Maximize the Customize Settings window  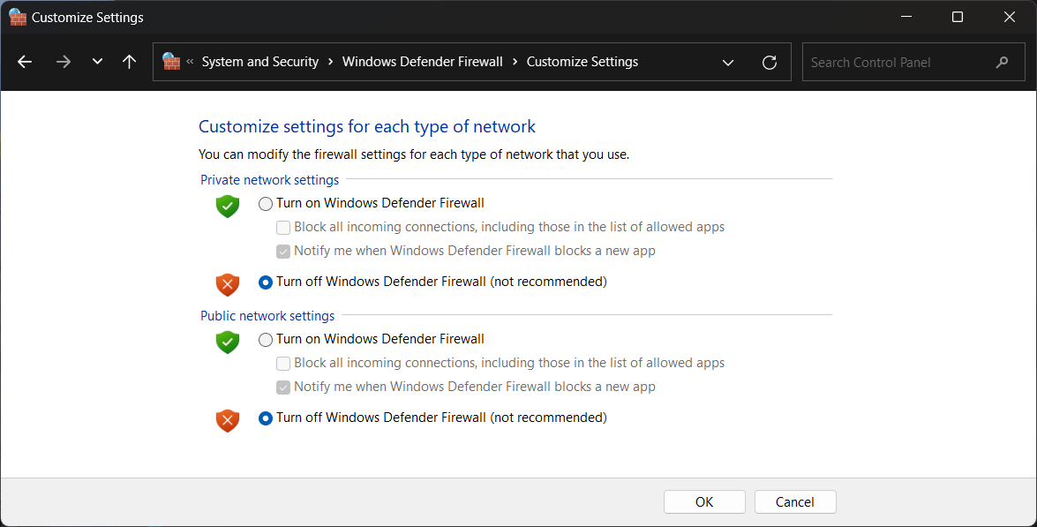tap(957, 17)
